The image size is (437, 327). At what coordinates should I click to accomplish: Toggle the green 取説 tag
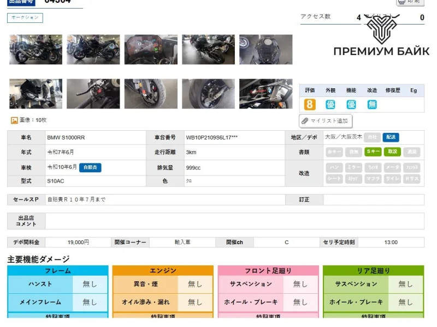392,152
